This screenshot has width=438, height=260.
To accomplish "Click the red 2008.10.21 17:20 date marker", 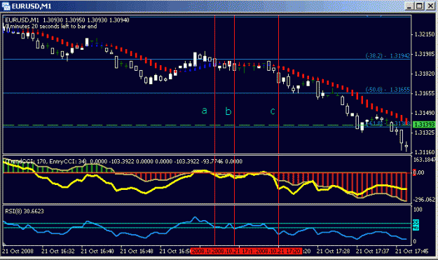I will [x=278, y=251].
